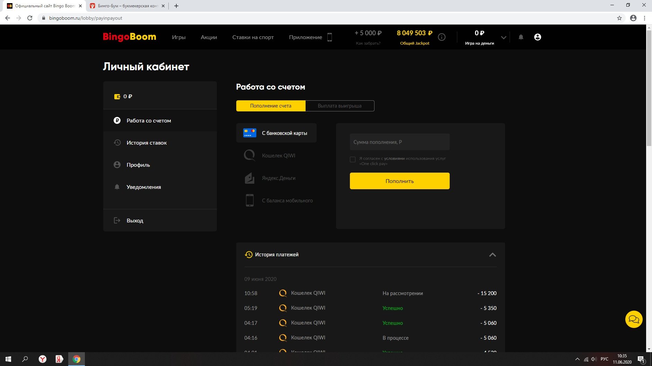The image size is (652, 366).
Task: Open Ставки на спорт in top navigation
Action: click(x=253, y=37)
